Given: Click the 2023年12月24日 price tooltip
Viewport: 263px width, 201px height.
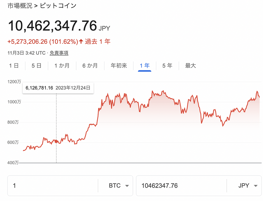Looking at the screenshot, I should pos(58,88).
